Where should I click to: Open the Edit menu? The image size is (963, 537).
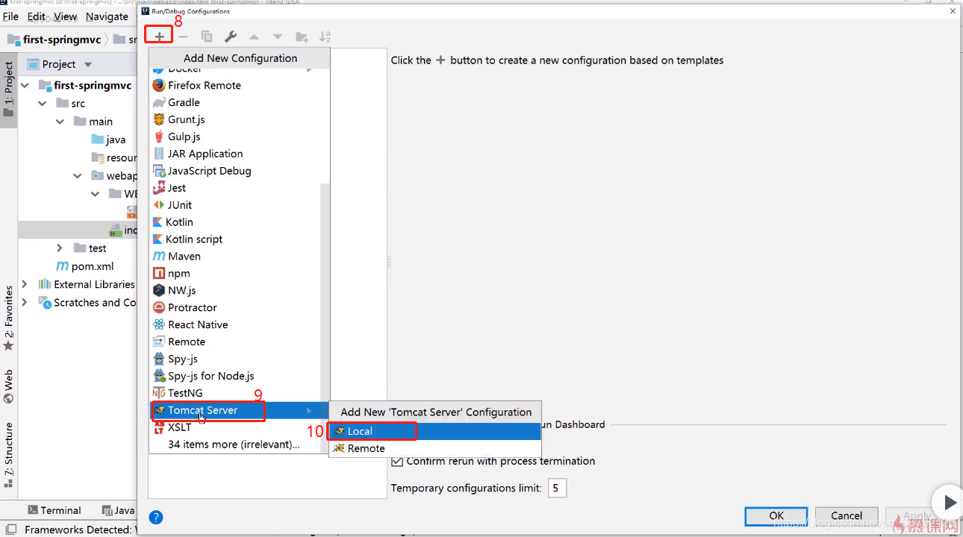tap(37, 16)
